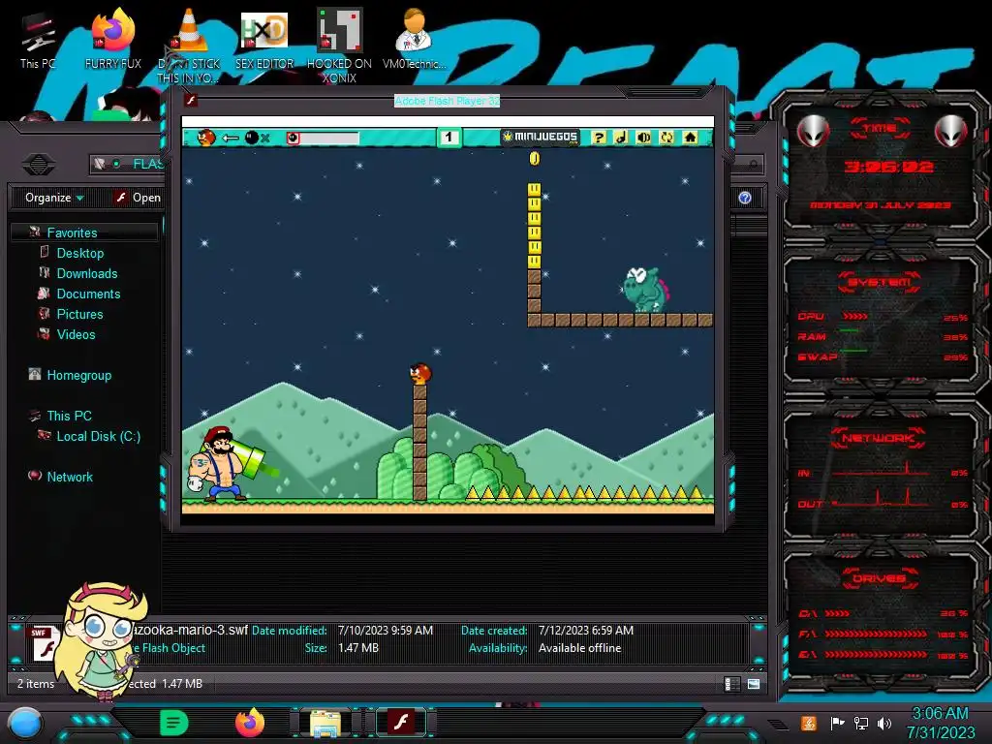Image resolution: width=992 pixels, height=744 pixels.
Task: Open the Organize dropdown in Explorer
Action: (x=54, y=198)
